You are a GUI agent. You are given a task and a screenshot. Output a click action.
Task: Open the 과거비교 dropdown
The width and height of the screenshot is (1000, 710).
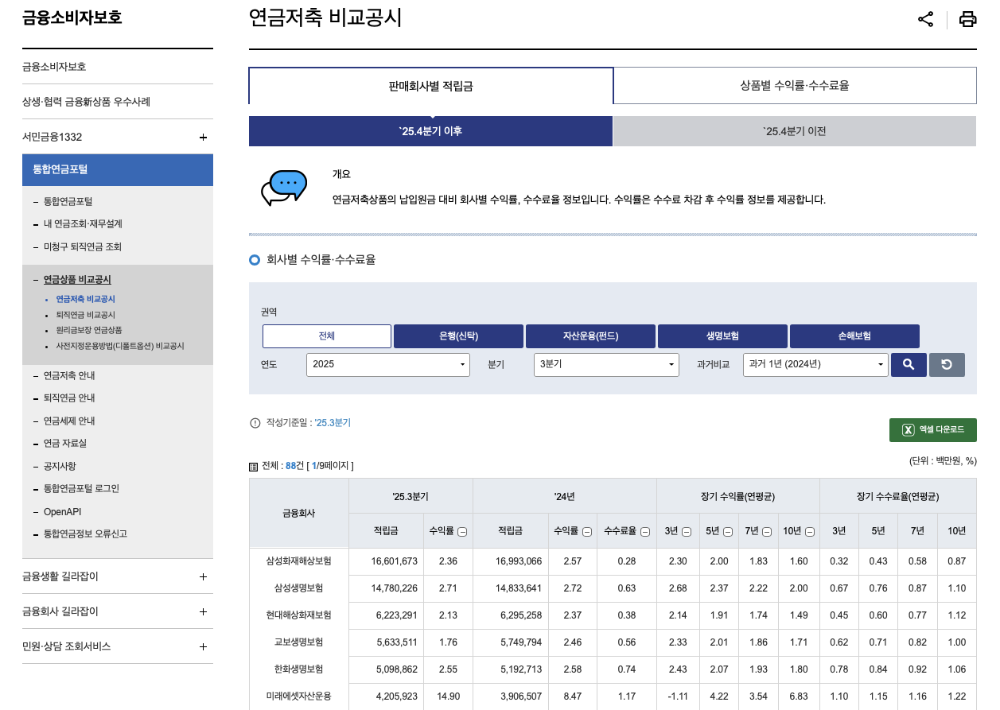pos(815,365)
